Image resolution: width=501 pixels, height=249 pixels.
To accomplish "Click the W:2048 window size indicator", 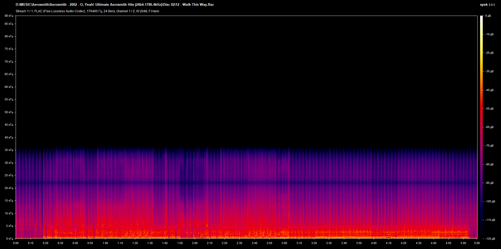I will [142, 11].
